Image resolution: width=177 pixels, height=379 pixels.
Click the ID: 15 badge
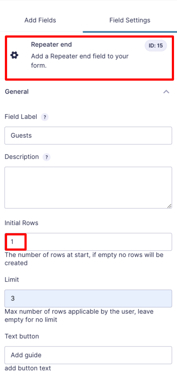pyautogui.click(x=156, y=46)
